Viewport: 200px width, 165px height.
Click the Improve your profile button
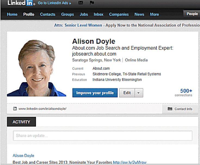pyautogui.click(x=95, y=93)
